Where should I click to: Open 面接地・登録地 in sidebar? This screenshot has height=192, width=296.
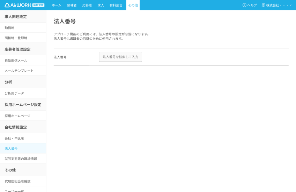coord(23,38)
